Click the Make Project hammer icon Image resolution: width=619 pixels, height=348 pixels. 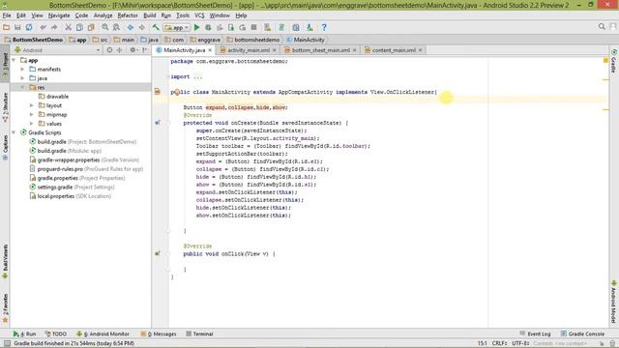pyautogui.click(x=156, y=27)
